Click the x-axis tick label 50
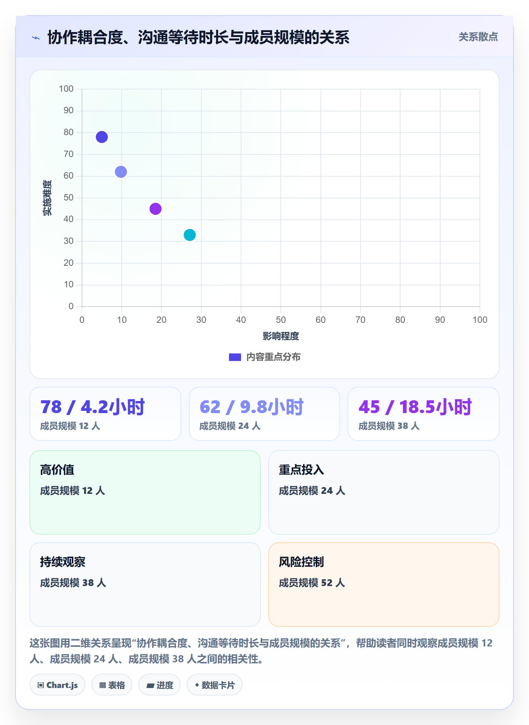Viewport: 529px width, 725px height. coord(281,320)
